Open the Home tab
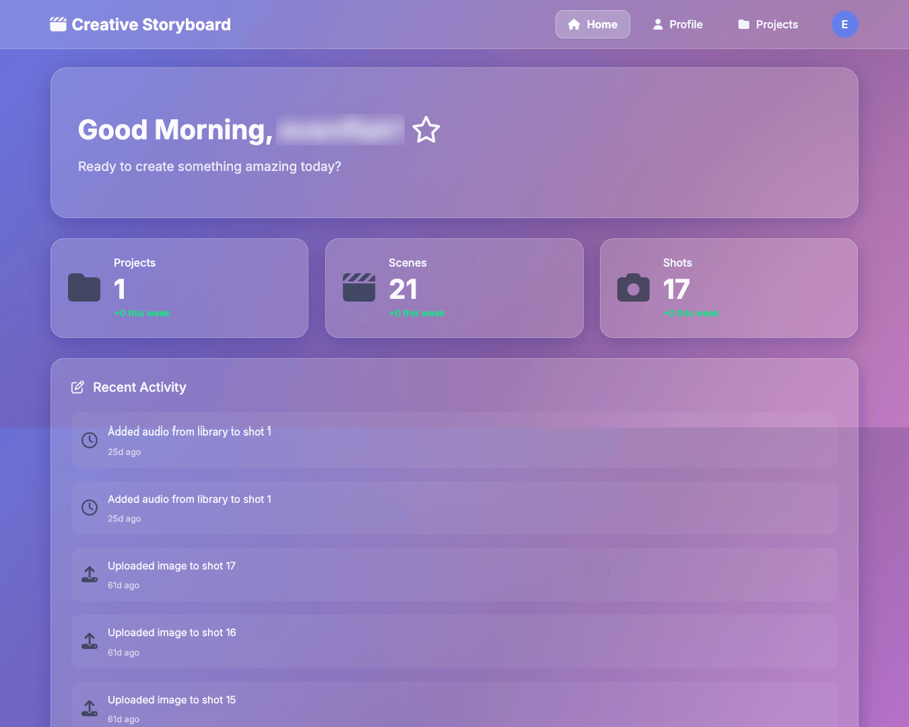The image size is (909, 727). [593, 24]
